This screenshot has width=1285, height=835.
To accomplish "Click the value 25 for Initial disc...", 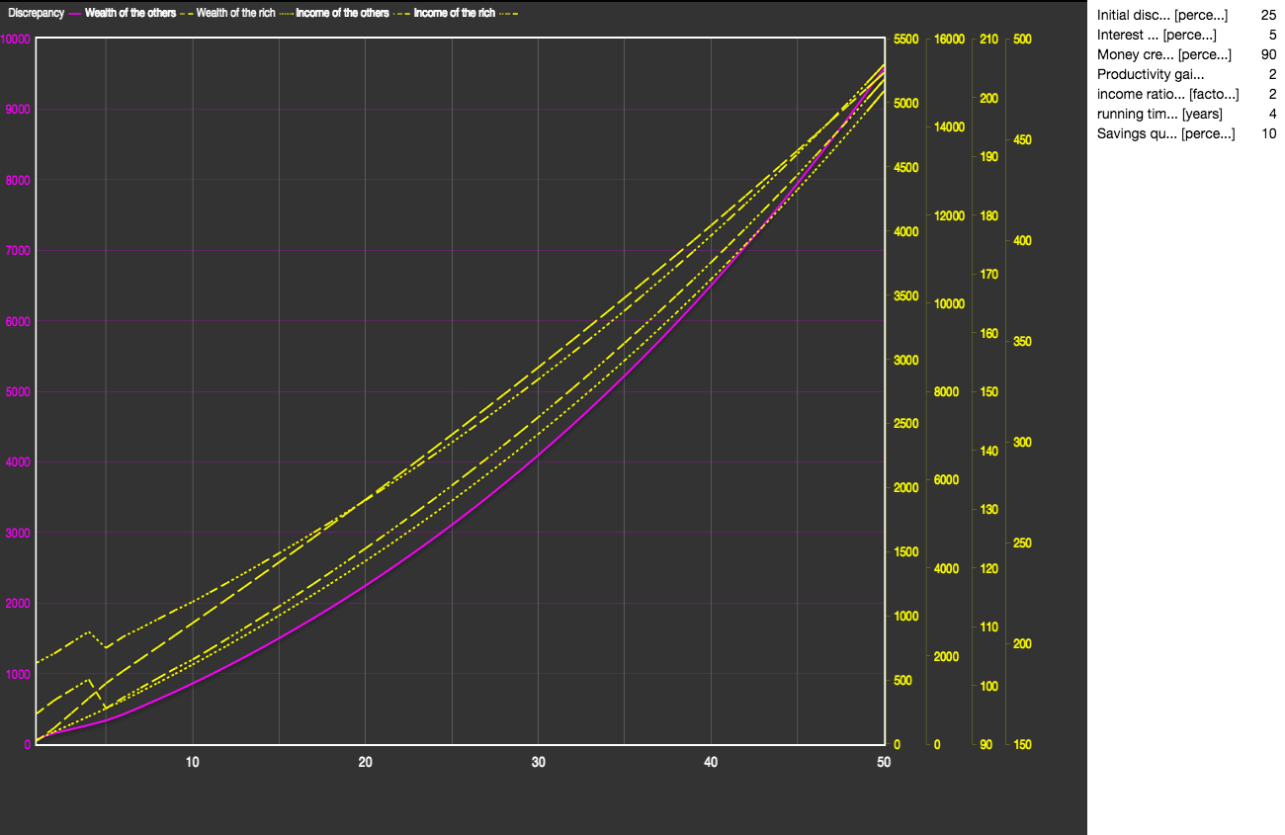I will (1268, 16).
